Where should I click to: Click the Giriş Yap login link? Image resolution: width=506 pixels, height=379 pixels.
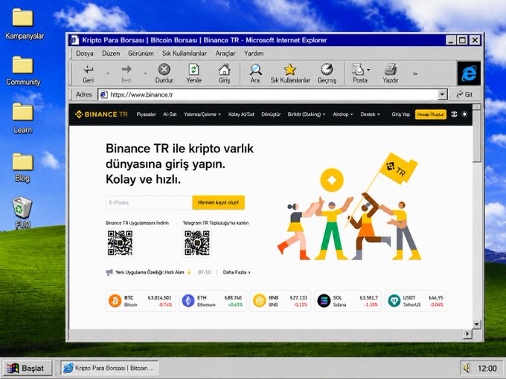pyautogui.click(x=401, y=114)
